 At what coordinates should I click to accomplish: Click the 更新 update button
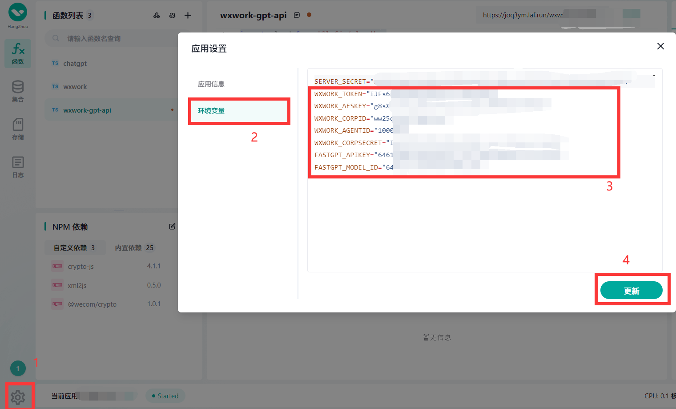632,291
